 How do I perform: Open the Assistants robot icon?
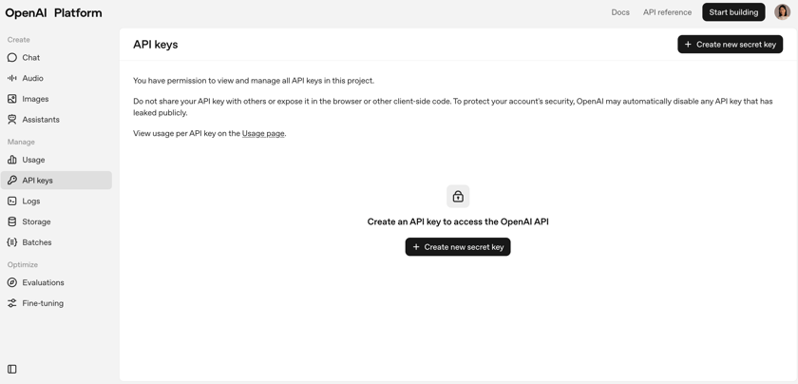point(12,120)
